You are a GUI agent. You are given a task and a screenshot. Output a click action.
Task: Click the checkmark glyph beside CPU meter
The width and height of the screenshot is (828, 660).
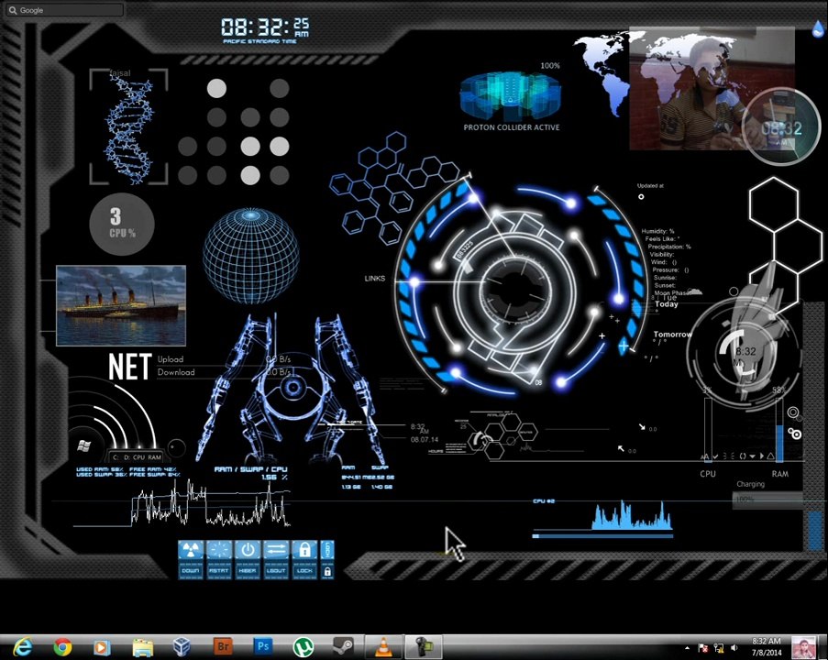click(715, 456)
